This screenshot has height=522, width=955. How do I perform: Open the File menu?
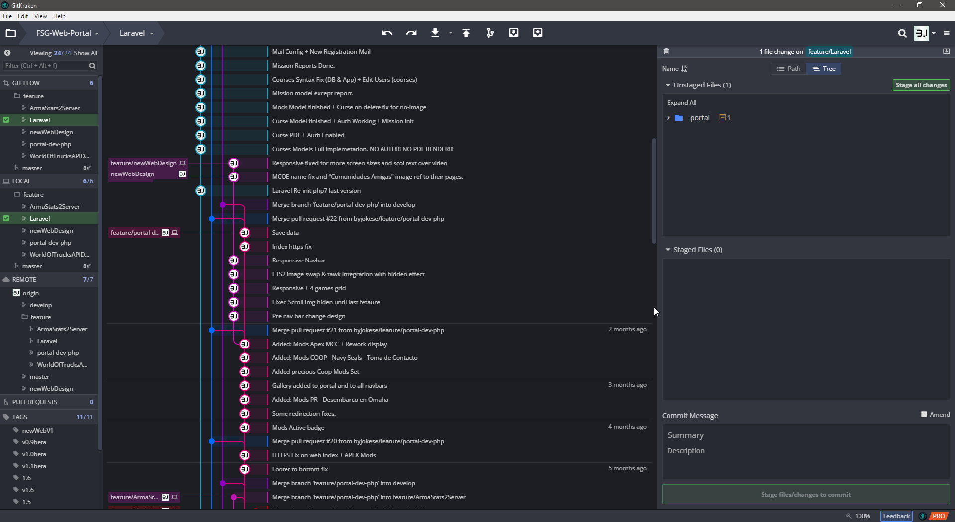7,16
